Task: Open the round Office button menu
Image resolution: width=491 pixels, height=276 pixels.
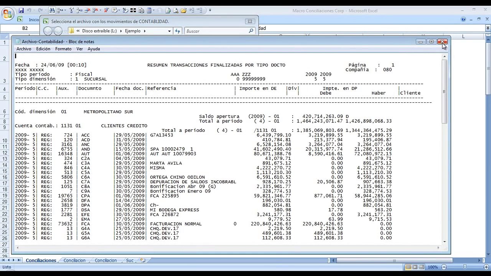Action: (x=8, y=14)
